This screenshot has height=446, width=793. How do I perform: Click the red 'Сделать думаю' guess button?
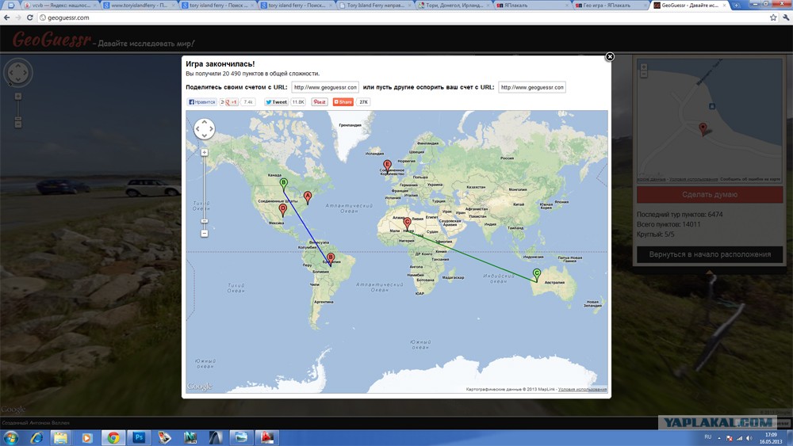point(710,194)
